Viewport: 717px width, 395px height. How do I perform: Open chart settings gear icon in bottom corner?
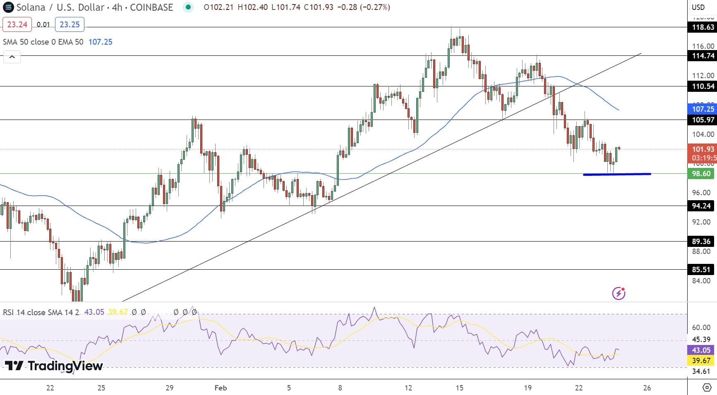[707, 388]
